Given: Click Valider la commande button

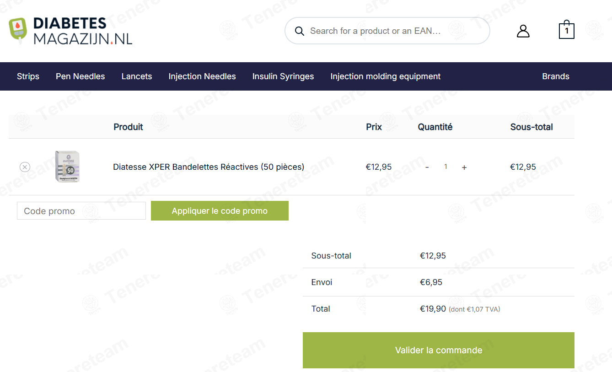Looking at the screenshot, I should pyautogui.click(x=439, y=350).
